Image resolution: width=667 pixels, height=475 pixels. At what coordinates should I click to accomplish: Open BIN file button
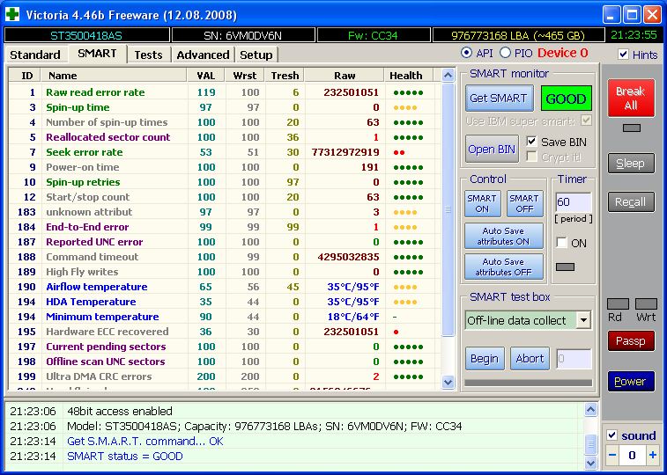pyautogui.click(x=492, y=149)
